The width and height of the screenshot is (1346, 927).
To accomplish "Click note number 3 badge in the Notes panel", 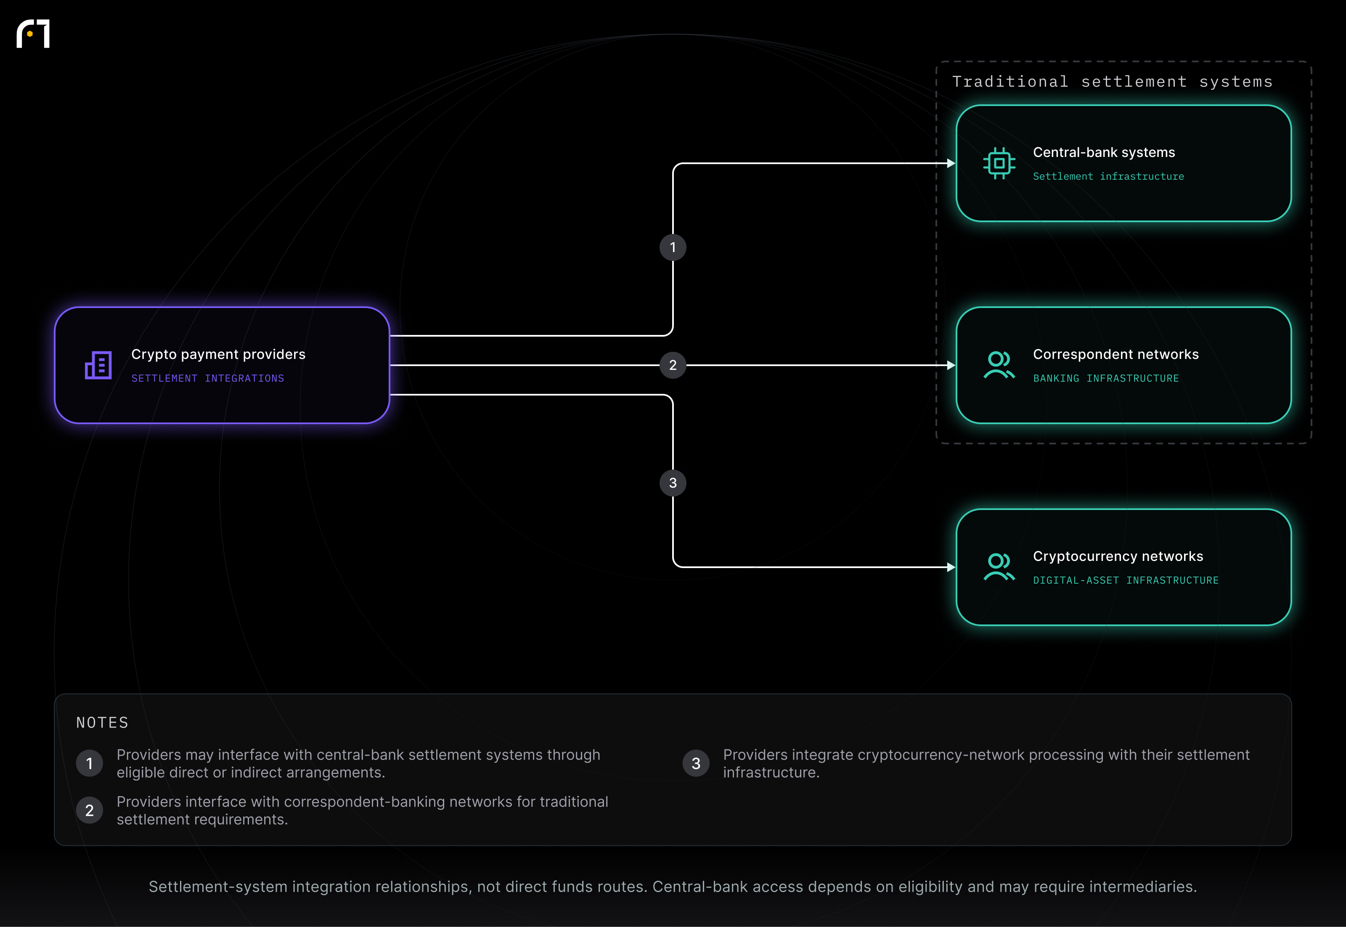I will pyautogui.click(x=696, y=763).
